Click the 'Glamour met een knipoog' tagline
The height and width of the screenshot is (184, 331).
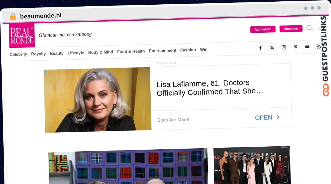pos(65,35)
